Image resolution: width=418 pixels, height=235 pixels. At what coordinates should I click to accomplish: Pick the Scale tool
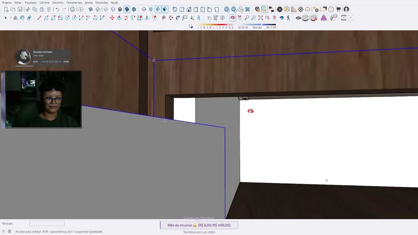point(140,18)
